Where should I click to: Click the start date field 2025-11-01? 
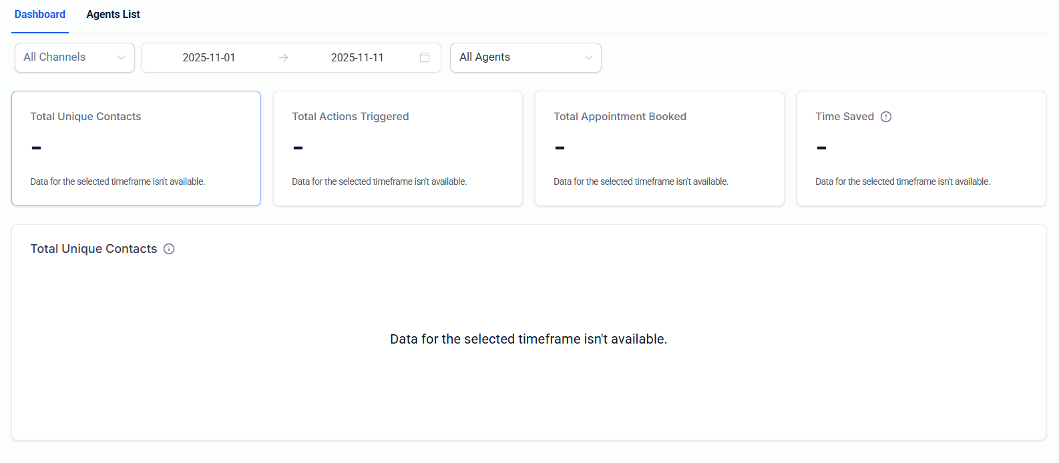coord(209,58)
